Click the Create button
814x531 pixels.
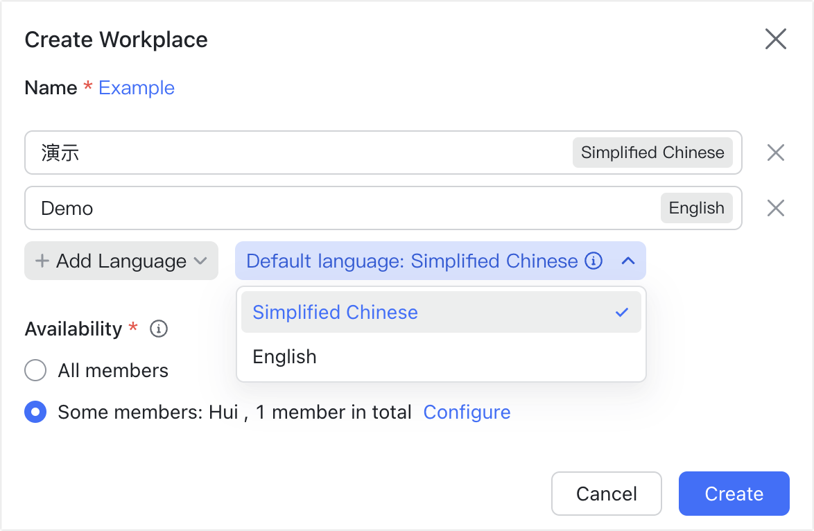[x=734, y=494]
